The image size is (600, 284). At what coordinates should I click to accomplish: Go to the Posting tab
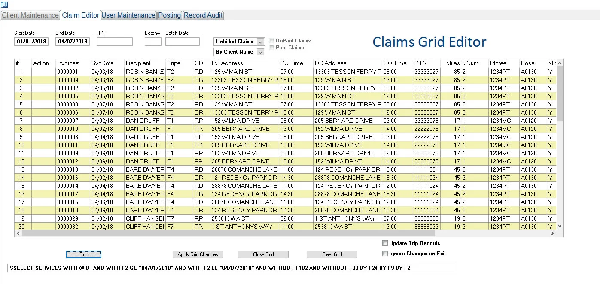(x=169, y=15)
